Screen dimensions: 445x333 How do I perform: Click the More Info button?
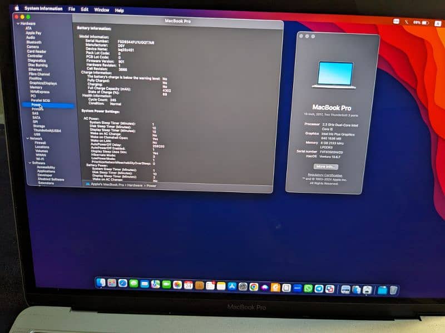[326, 167]
